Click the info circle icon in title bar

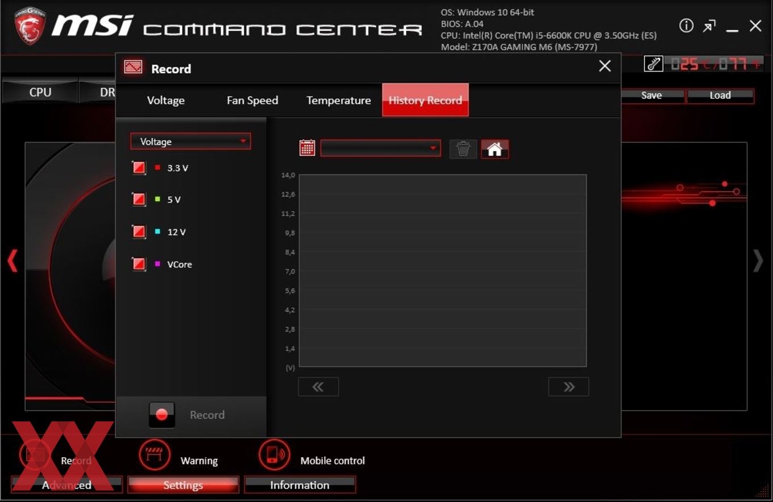point(686,26)
